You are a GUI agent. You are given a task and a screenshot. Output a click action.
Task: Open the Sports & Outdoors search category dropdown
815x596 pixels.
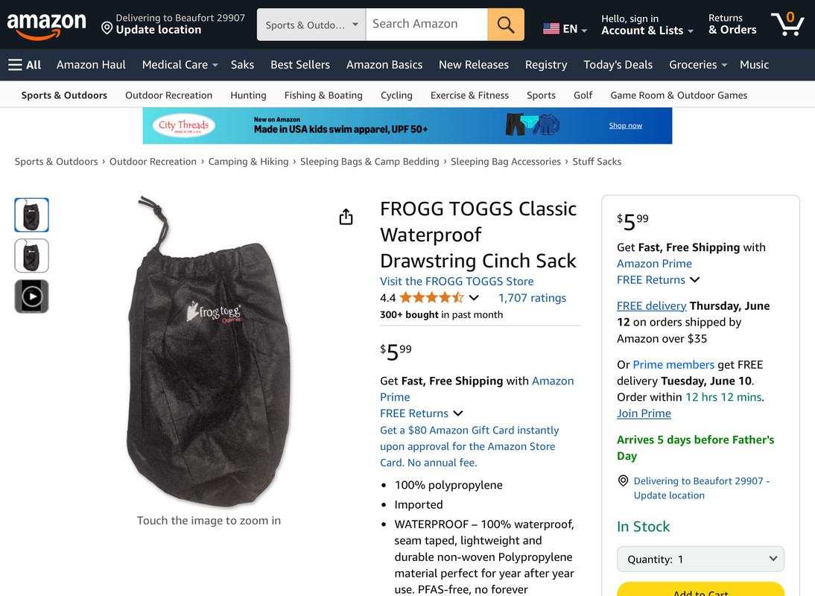[311, 25]
